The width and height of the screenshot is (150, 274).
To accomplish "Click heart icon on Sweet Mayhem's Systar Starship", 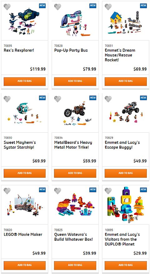I will pos(7,99).
